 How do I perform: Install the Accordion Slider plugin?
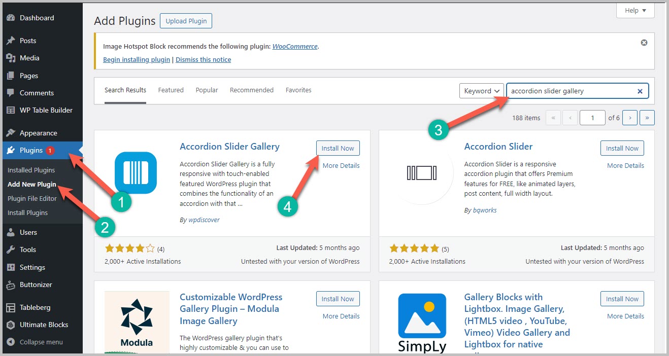point(622,148)
